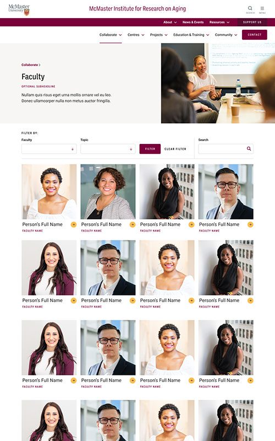This screenshot has width=275, height=441.
Task: Click yellow arrow under curly-haired woman's photo
Action: 133,224
